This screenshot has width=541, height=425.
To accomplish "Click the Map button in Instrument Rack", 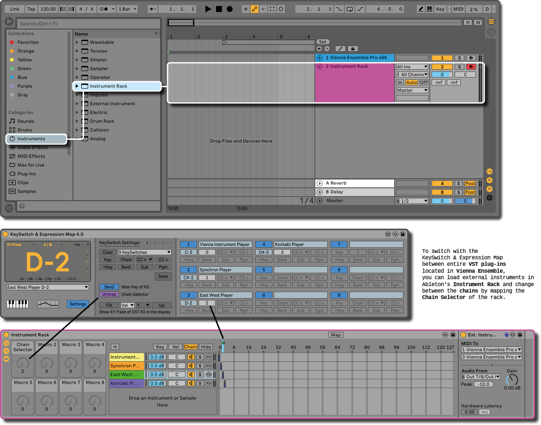I will (x=336, y=335).
